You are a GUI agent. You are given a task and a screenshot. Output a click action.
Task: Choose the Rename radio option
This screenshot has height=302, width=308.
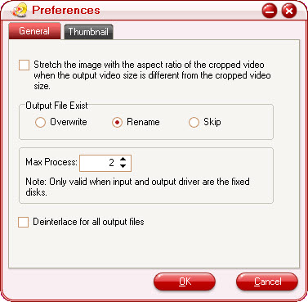[x=117, y=122]
